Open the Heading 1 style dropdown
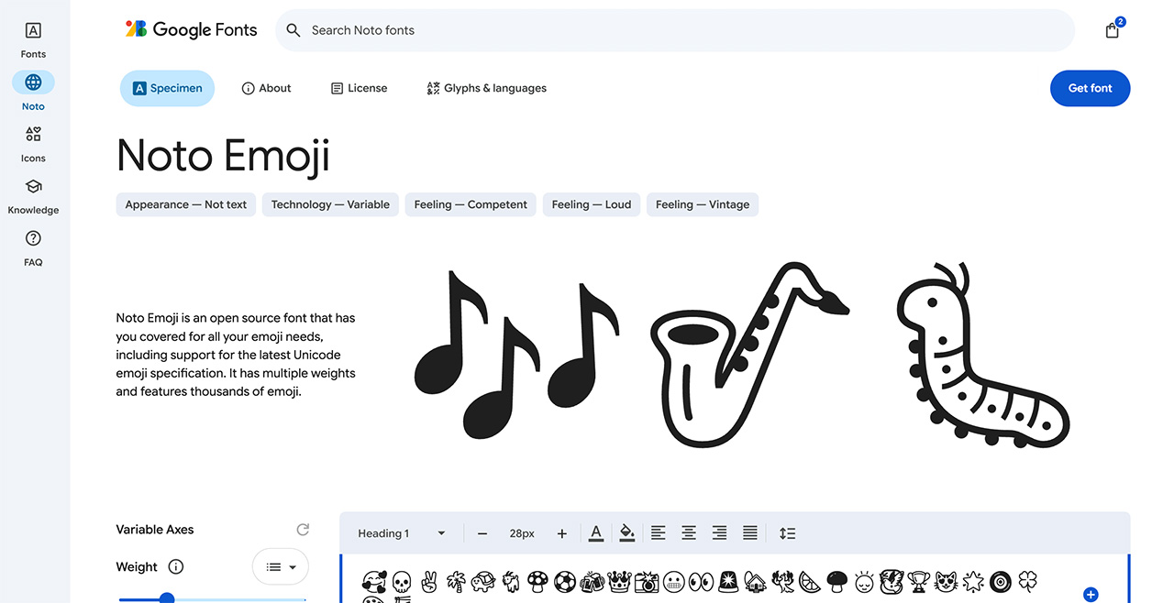The image size is (1174, 603). pos(402,533)
